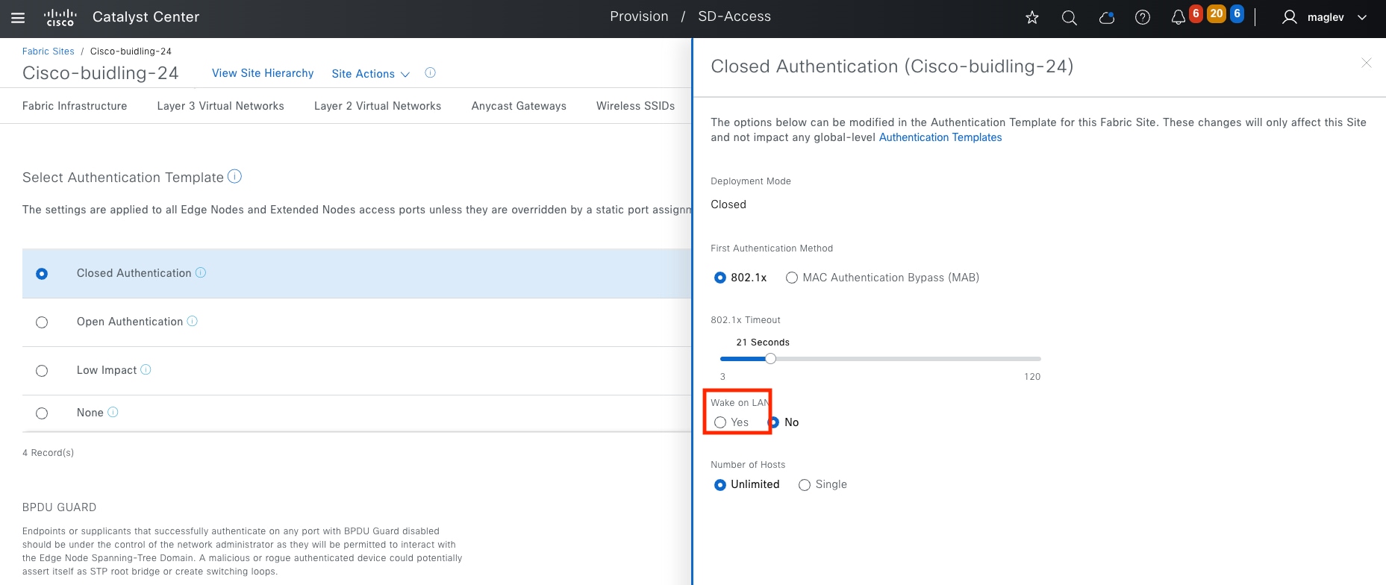Click the cloud status icon
1386x585 pixels.
tap(1106, 18)
